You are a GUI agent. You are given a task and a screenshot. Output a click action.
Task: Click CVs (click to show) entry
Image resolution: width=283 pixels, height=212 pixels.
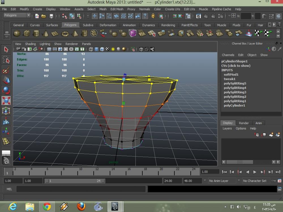coord(236,66)
